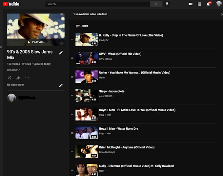Image resolution: width=223 pixels, height=176 pixels.
Task: Visit the Usher channel link
Action: click(102, 78)
